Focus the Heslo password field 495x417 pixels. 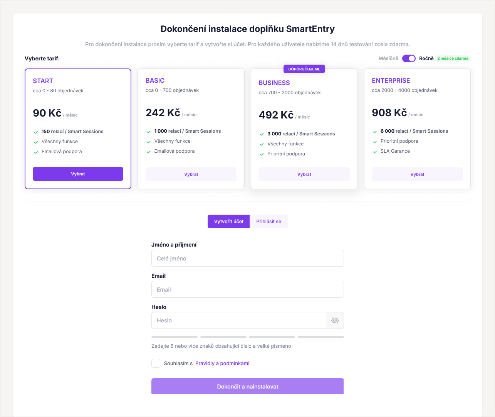(x=239, y=320)
